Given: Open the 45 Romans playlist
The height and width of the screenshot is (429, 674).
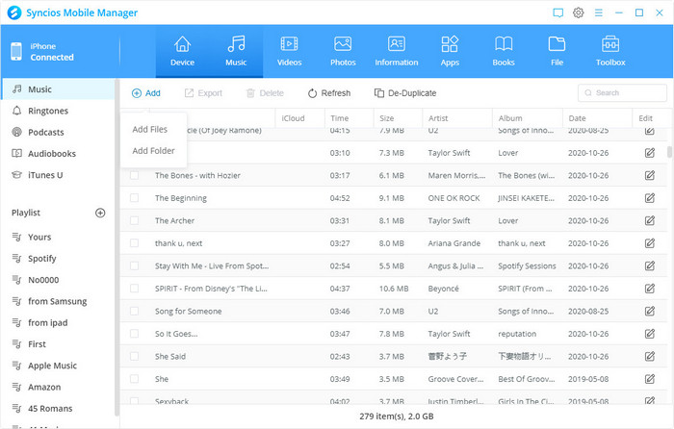Looking at the screenshot, I should (59, 409).
